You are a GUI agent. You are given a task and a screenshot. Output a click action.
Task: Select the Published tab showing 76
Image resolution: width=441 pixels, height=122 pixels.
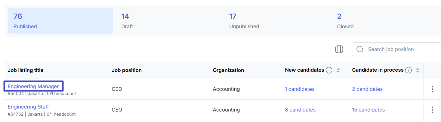tap(60, 21)
